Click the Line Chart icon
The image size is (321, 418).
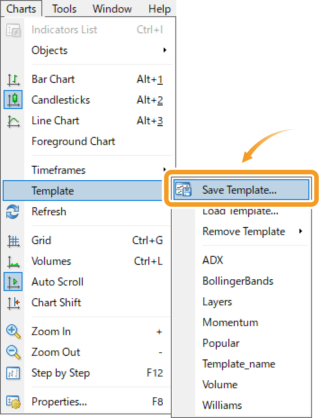tap(13, 121)
